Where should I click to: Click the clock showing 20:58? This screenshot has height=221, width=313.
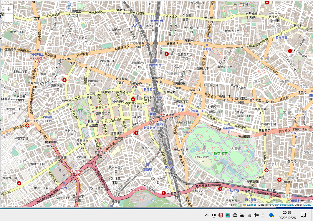(287, 213)
